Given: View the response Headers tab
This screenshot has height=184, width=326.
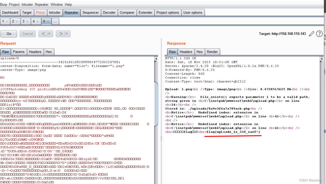Looking at the screenshot, I should pos(186,52).
